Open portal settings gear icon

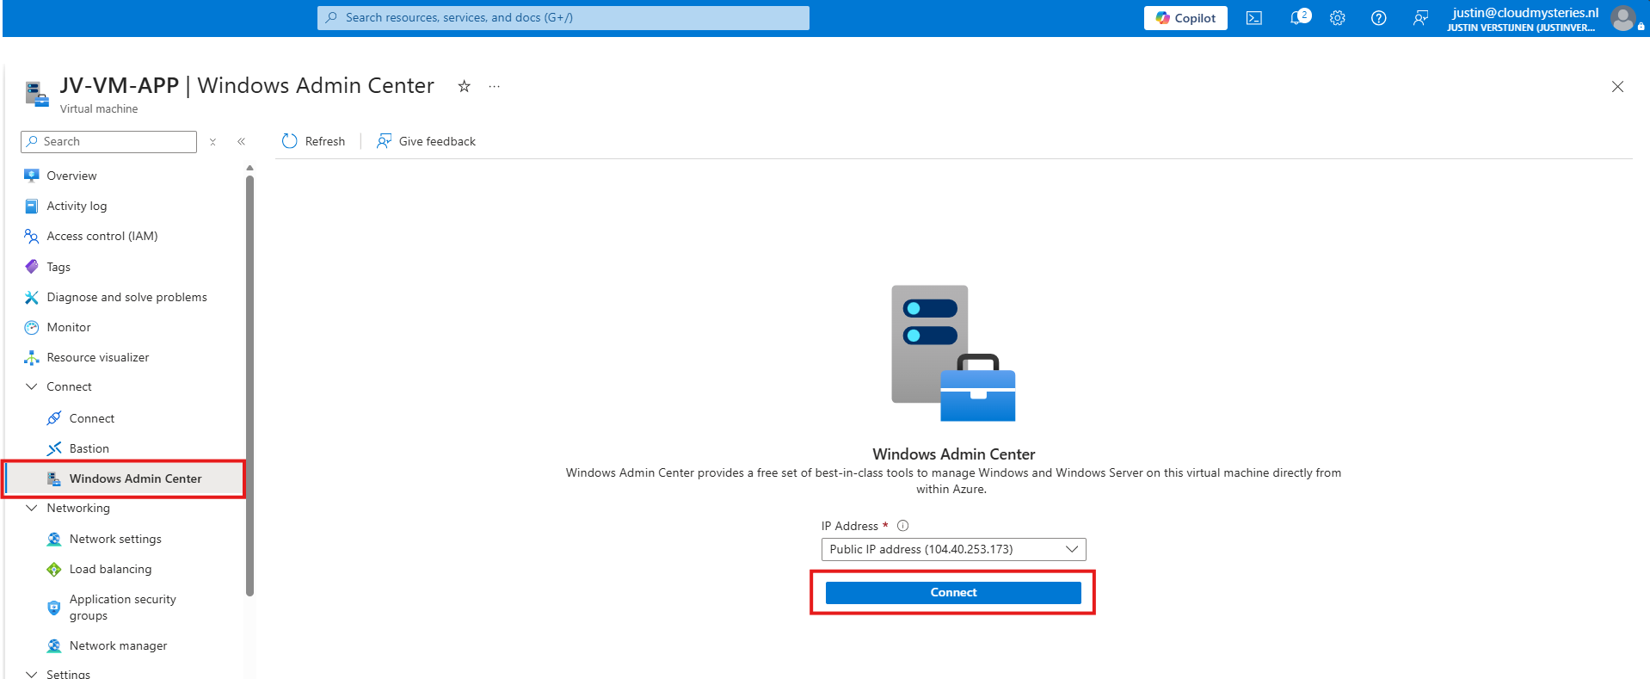pyautogui.click(x=1338, y=18)
